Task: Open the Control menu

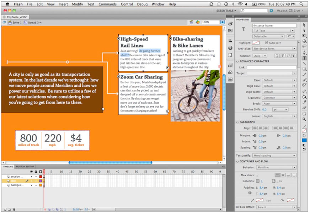Action: click(127, 4)
